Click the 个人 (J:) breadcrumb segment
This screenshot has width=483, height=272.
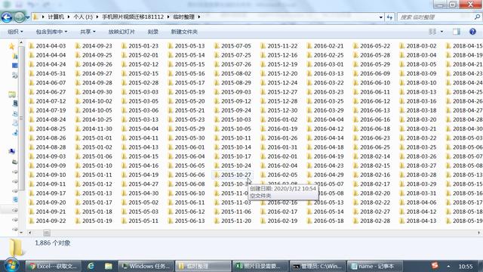coord(83,17)
